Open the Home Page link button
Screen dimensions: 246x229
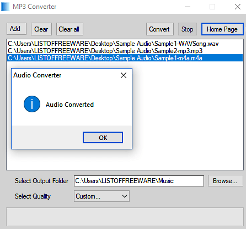222,29
